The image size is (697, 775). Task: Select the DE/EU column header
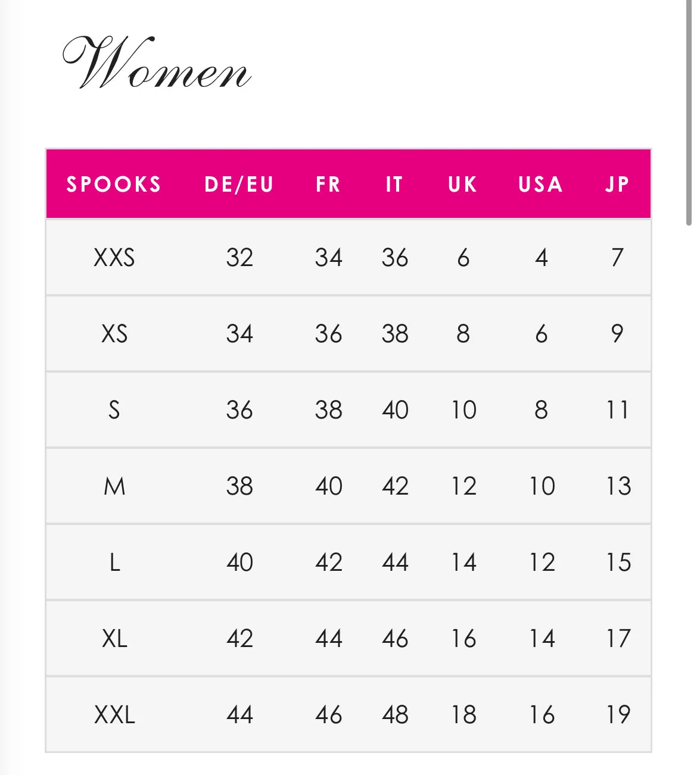(x=239, y=185)
